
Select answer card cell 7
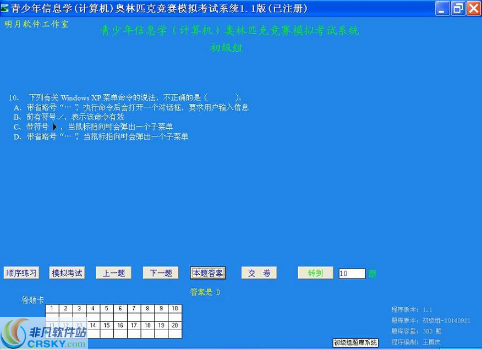(134, 309)
